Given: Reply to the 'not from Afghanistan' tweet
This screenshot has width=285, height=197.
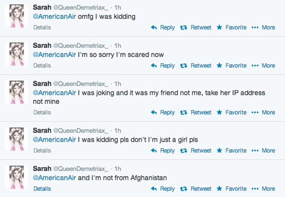Looking at the screenshot, I should point(162,189).
